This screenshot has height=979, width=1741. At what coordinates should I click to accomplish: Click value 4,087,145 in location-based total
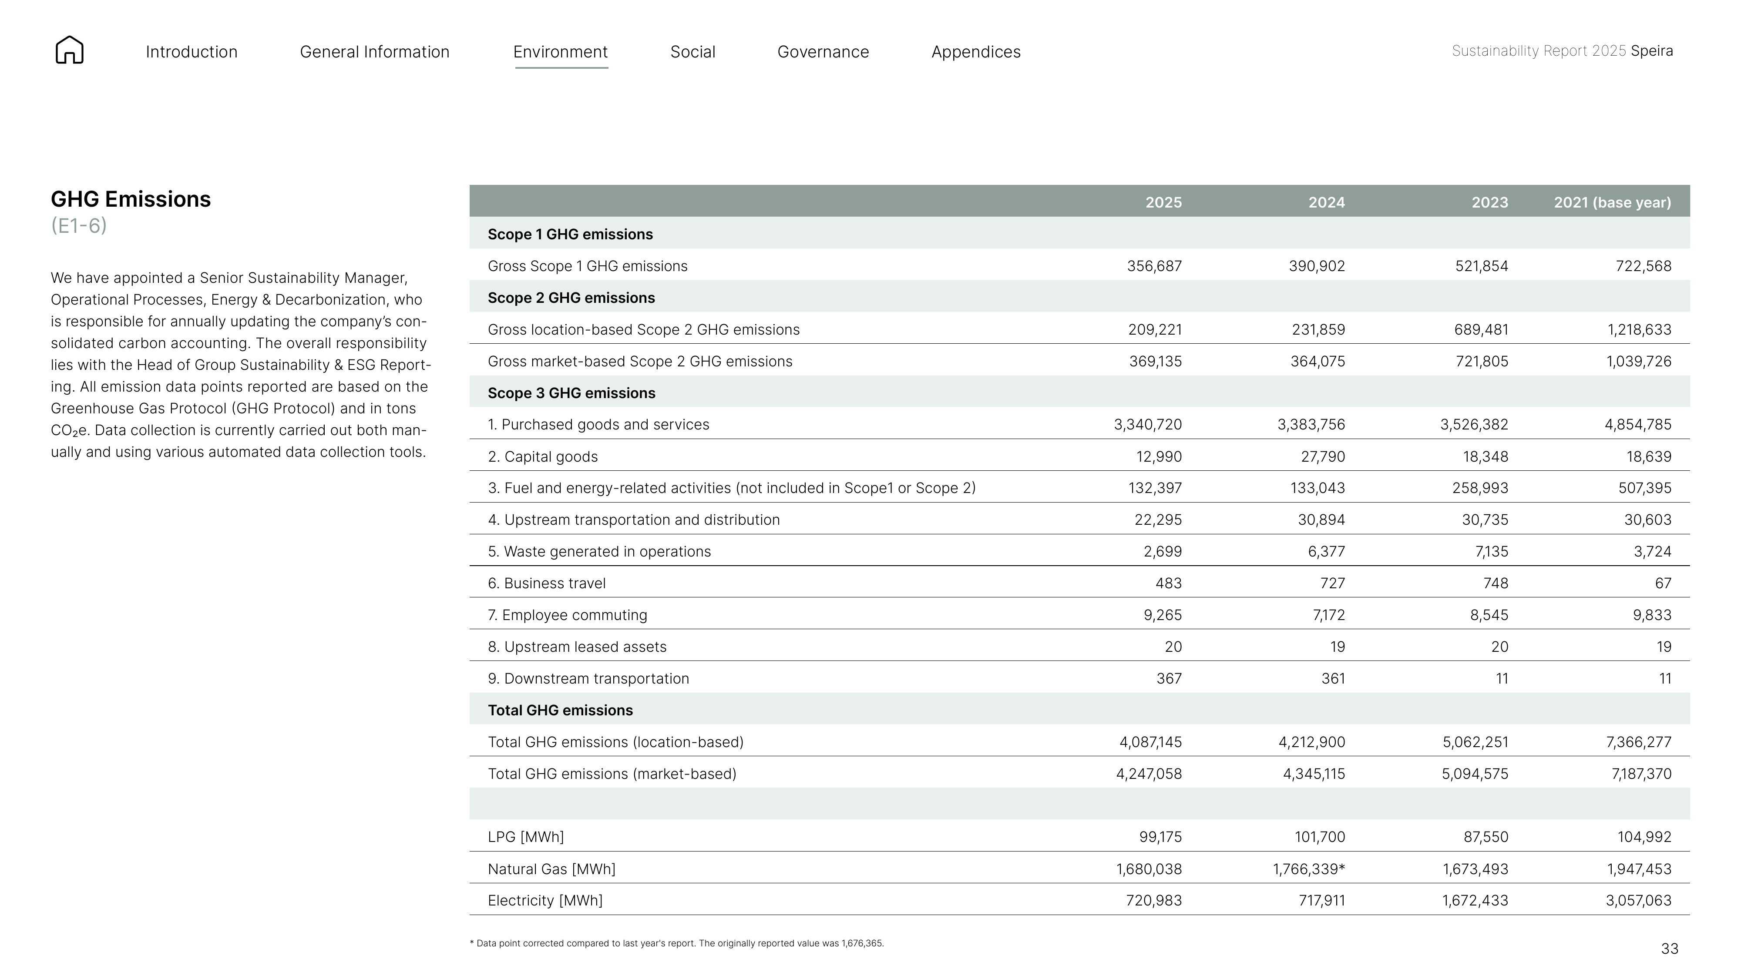click(x=1150, y=742)
